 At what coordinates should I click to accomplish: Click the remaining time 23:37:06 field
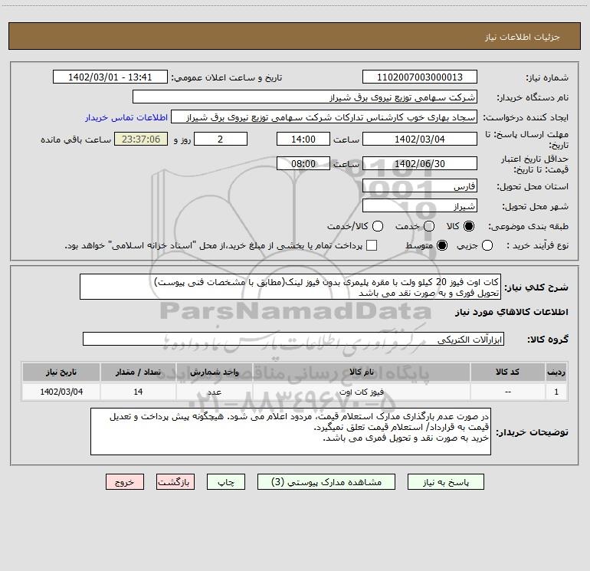tap(141, 139)
